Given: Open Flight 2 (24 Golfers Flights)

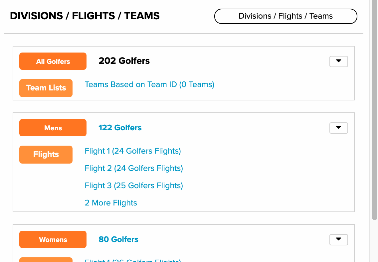Looking at the screenshot, I should tap(134, 168).
